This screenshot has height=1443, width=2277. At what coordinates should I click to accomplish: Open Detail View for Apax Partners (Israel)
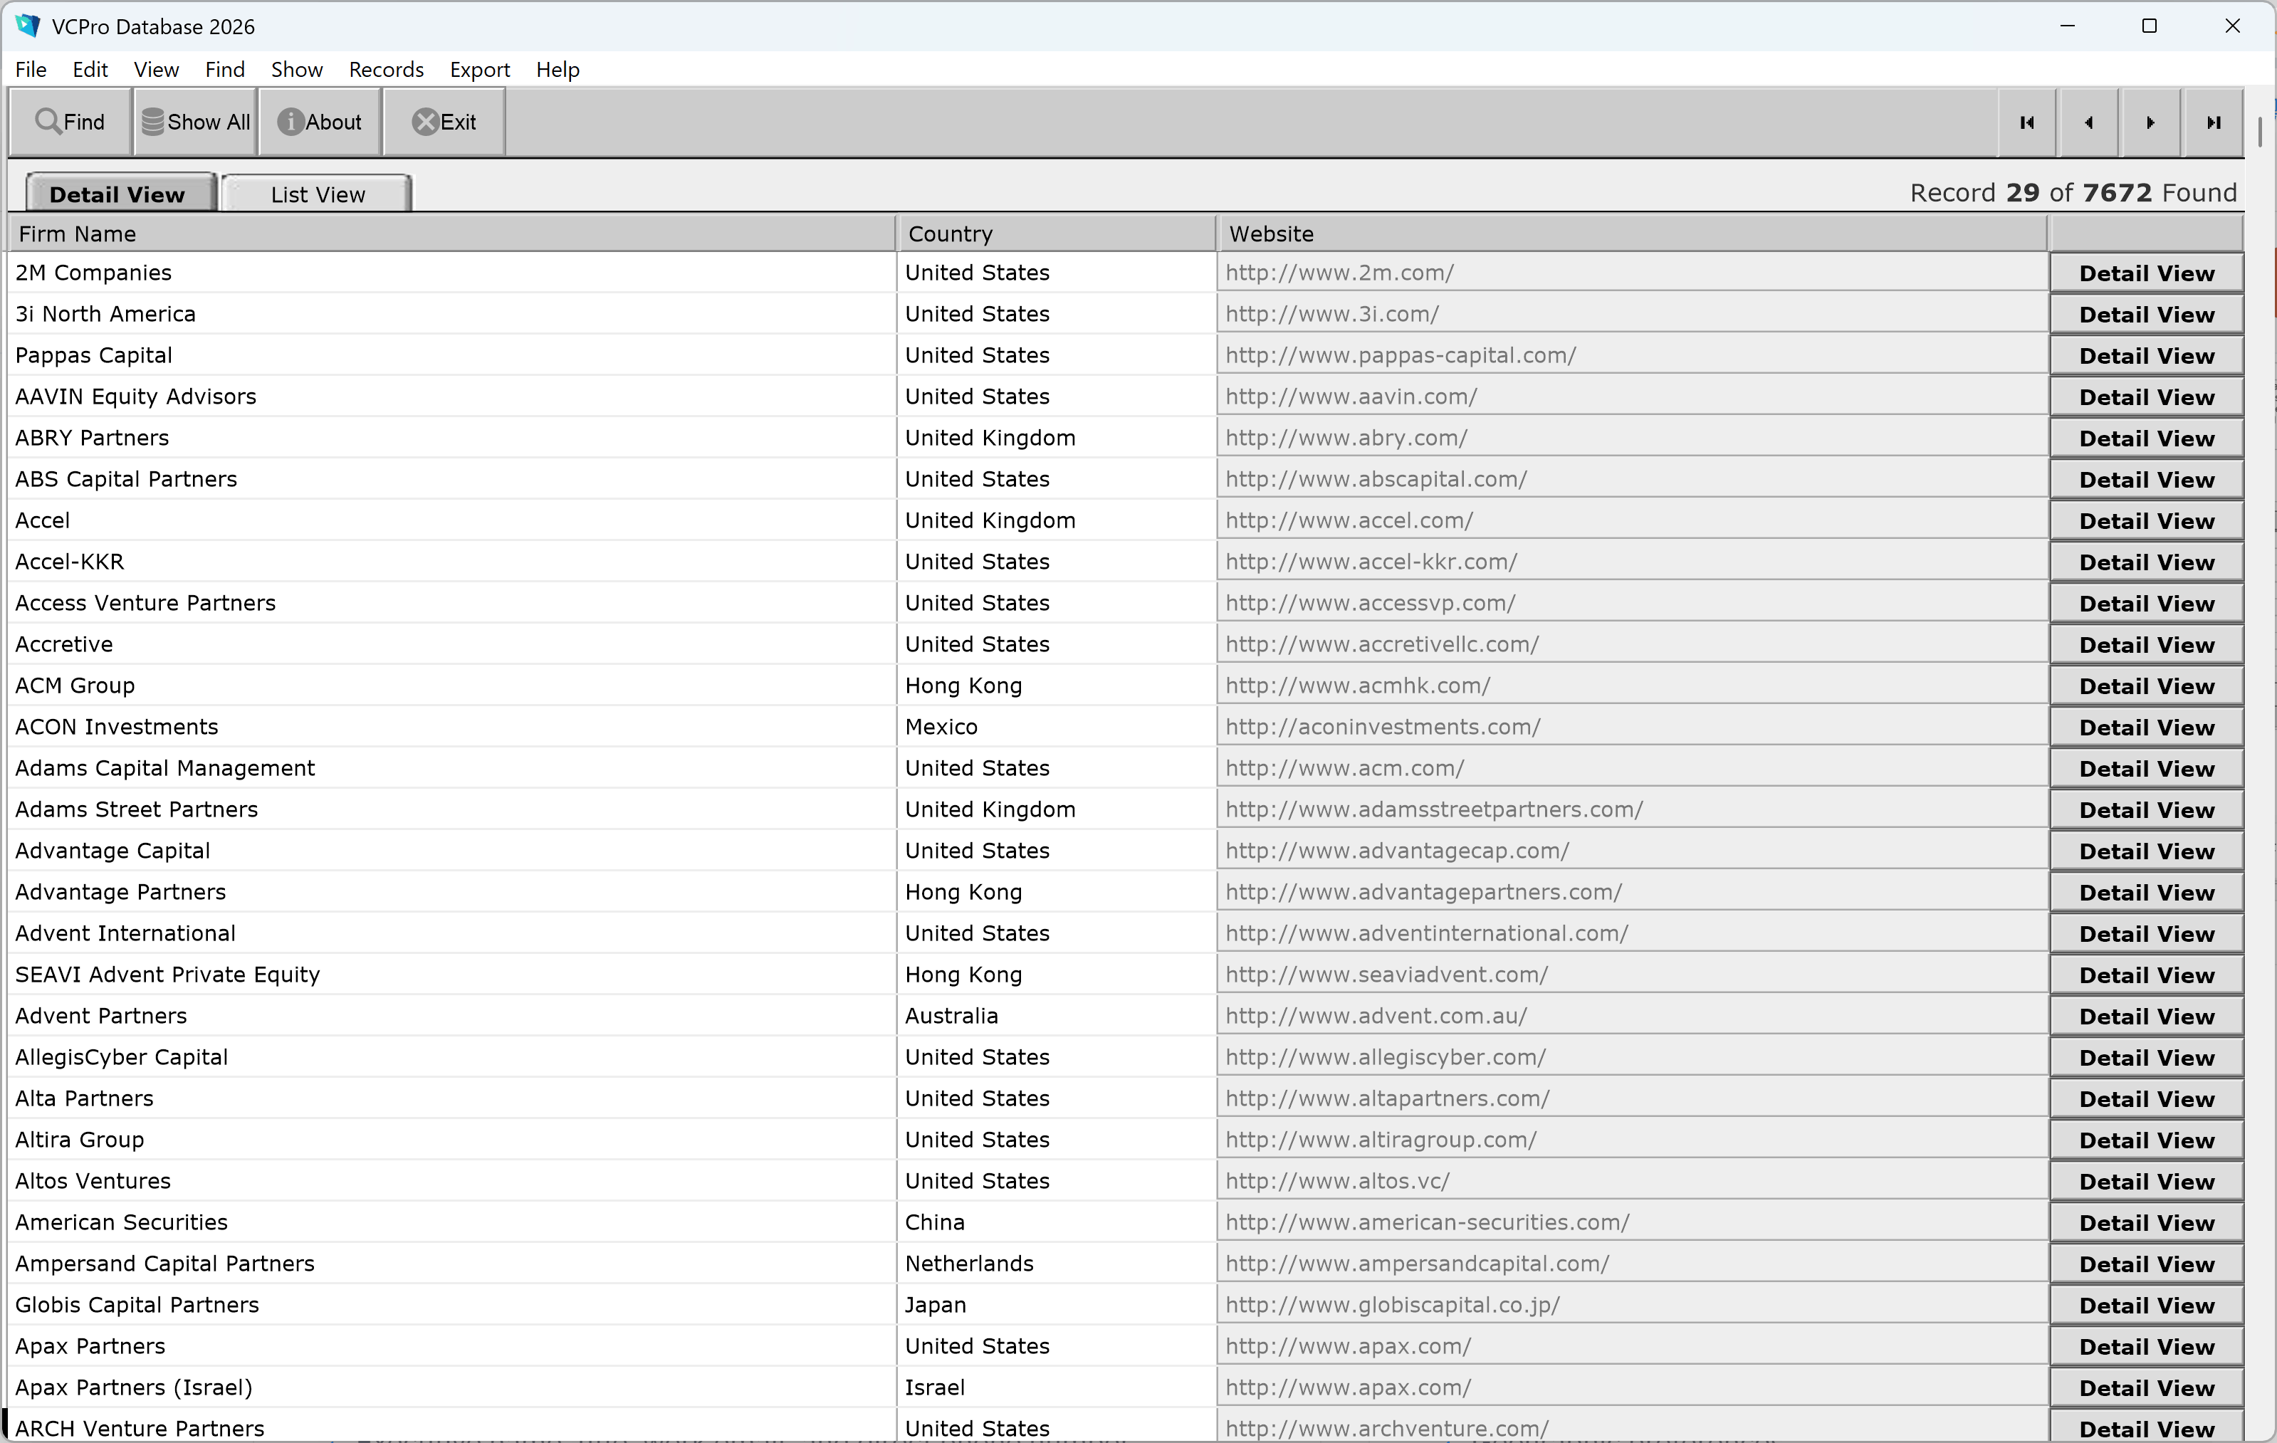[2147, 1388]
